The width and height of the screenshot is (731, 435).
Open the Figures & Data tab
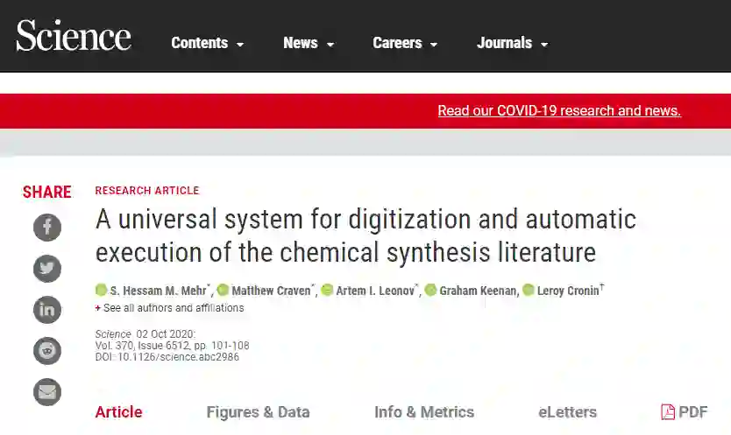pos(258,412)
